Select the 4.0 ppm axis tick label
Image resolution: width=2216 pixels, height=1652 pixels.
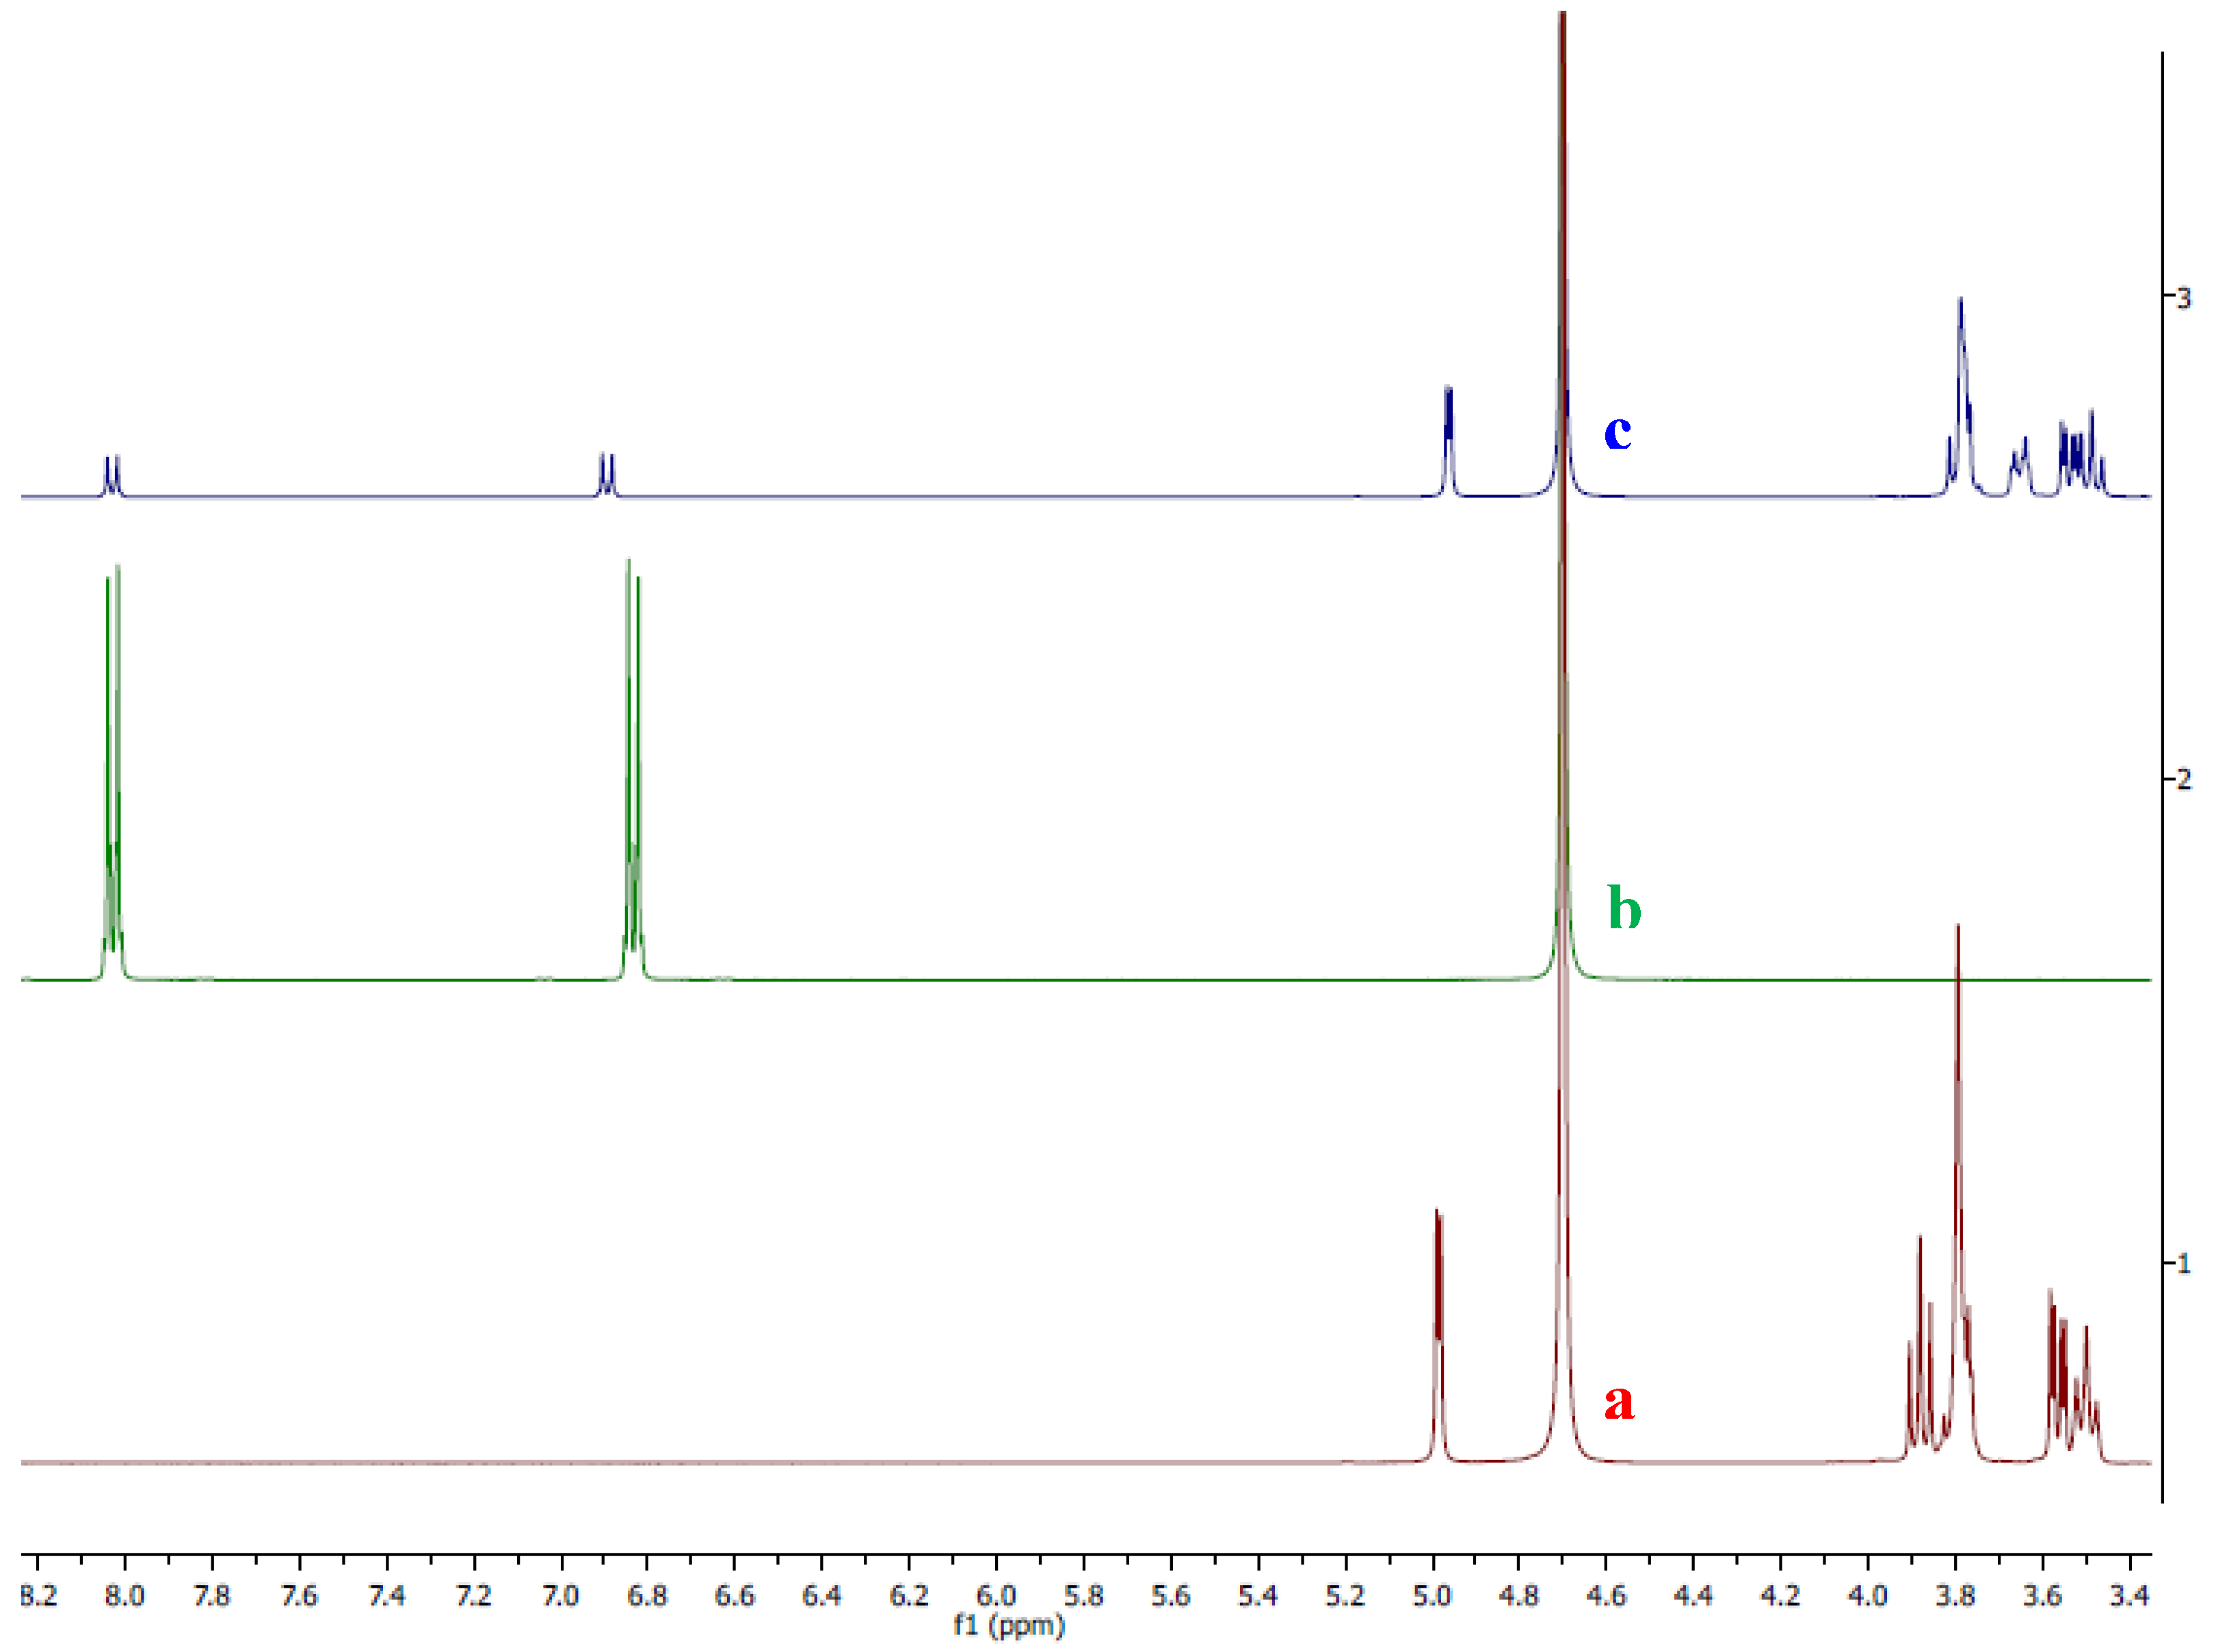click(x=1867, y=1595)
